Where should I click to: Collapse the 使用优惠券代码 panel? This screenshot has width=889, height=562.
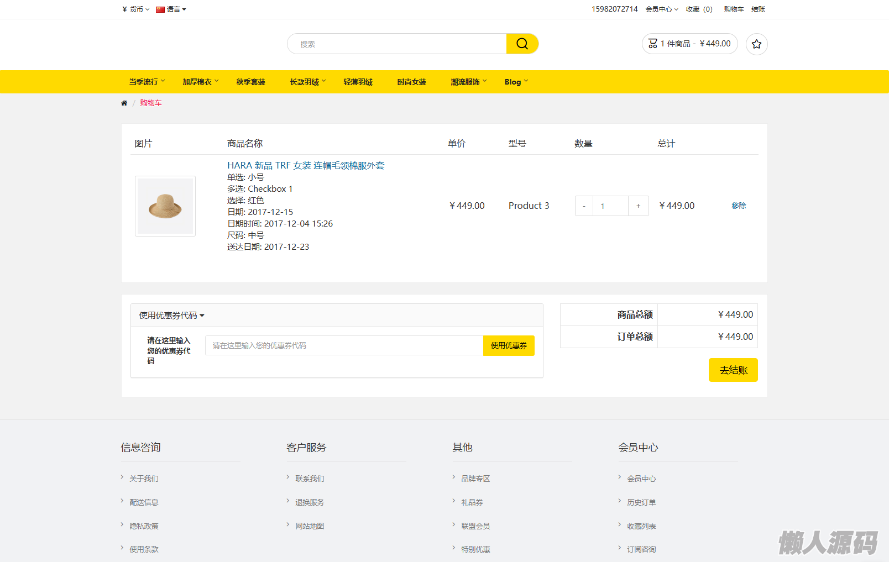[171, 316]
